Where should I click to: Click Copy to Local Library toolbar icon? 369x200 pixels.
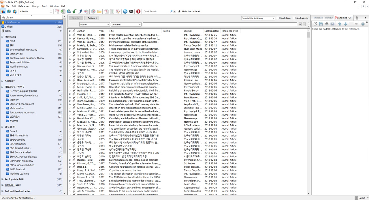(57, 12)
